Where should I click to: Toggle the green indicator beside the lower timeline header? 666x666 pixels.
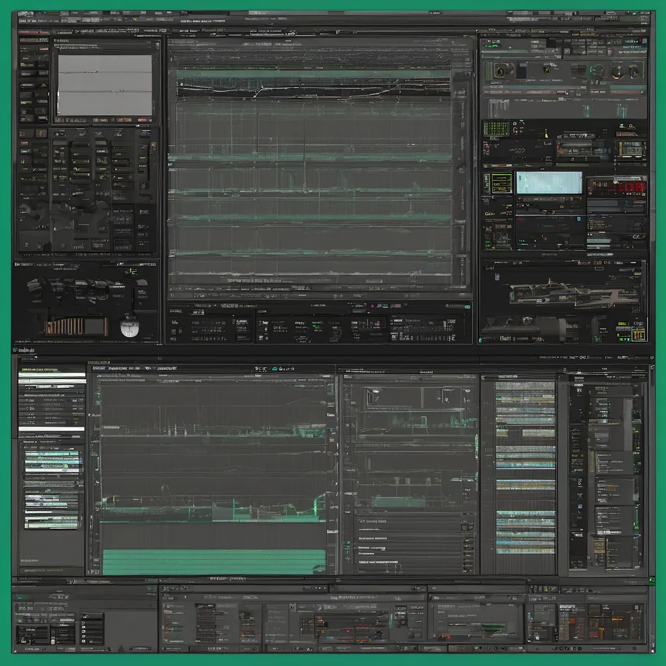(x=276, y=369)
